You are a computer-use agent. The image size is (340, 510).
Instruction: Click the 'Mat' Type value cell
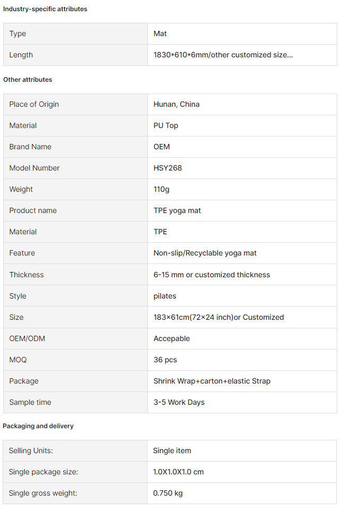[242, 34]
